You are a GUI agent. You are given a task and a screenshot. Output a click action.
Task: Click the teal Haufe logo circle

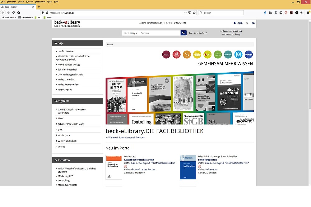pos(228,54)
